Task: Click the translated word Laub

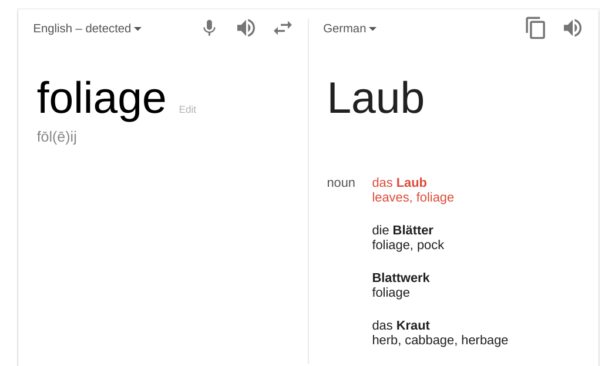Action: 375,99
